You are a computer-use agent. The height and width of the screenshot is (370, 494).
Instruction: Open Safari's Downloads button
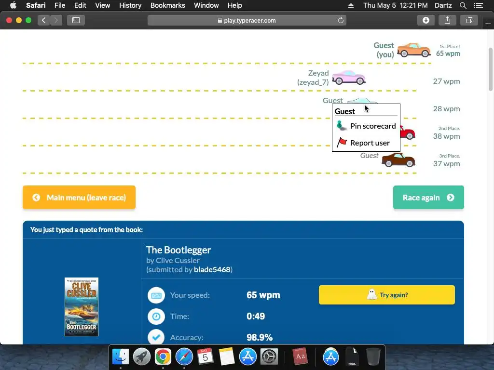[x=425, y=20]
